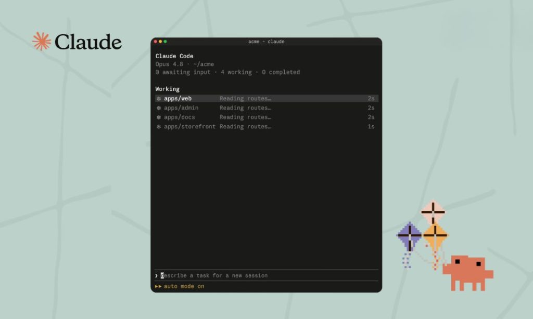This screenshot has height=319, width=533.
Task: Click 'Reading routes…' status for apps/admin
Action: point(246,108)
